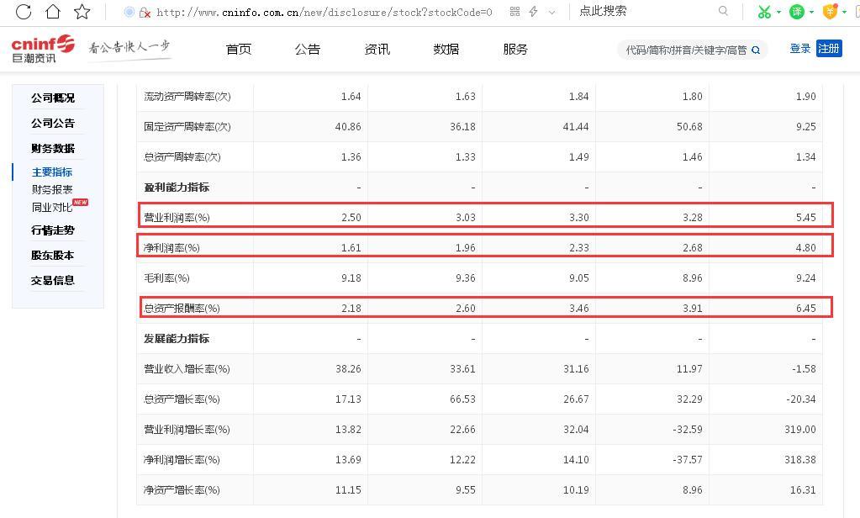Image resolution: width=860 pixels, height=518 pixels.
Task: Click the cninfo 巨潮资讯 logo
Action: pos(43,49)
